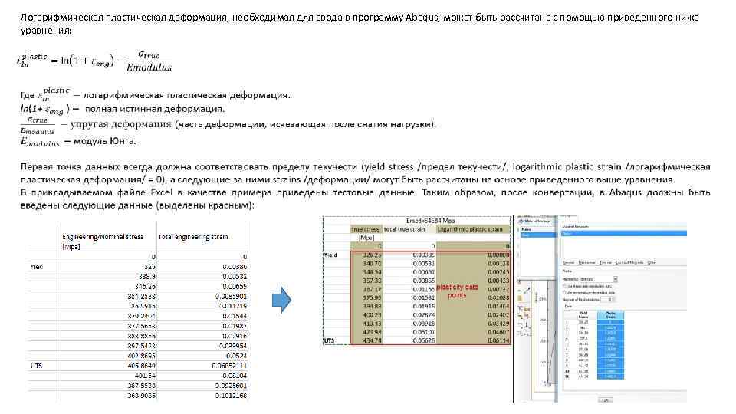The image size is (736, 414).
Task: Click the Plastic Strain column header
Action: (611, 315)
